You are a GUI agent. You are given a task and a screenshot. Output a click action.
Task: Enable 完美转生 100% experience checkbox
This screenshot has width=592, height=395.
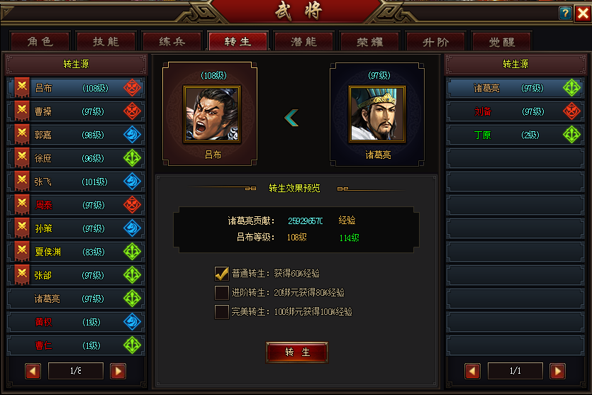(x=222, y=312)
